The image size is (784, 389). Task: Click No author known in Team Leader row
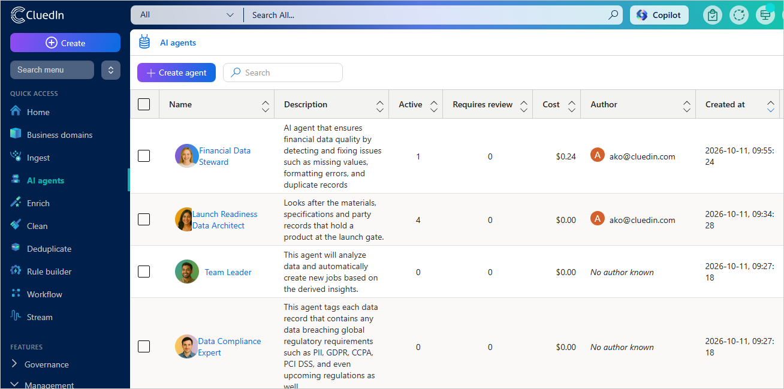[622, 272]
